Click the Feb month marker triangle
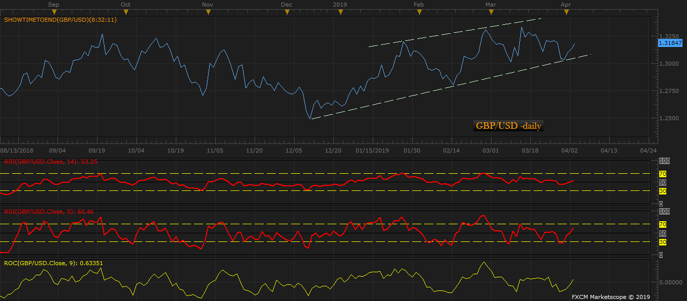The height and width of the screenshot is (301, 687). click(419, 13)
